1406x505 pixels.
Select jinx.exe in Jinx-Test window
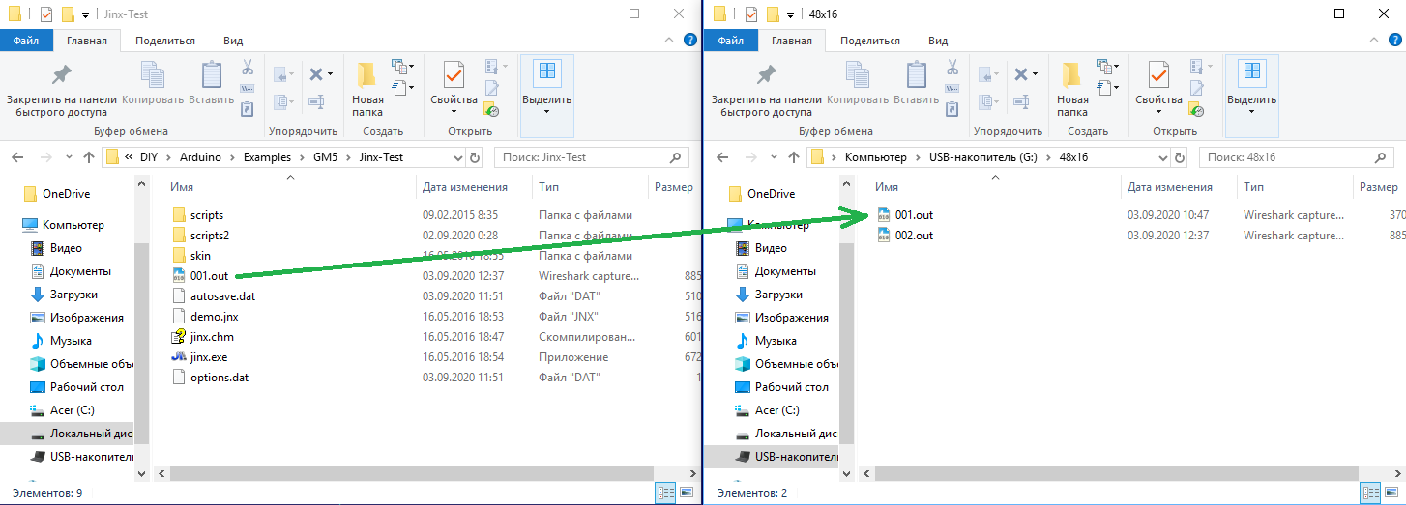(x=209, y=356)
